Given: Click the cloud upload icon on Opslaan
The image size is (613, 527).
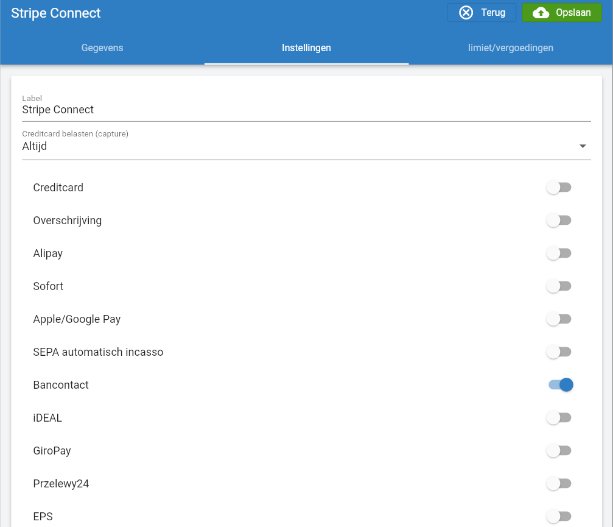Looking at the screenshot, I should coord(541,13).
